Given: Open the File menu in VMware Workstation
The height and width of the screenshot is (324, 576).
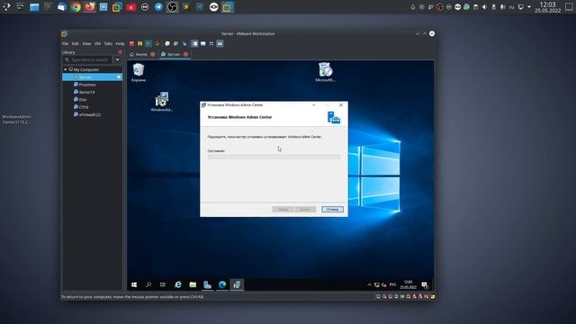Looking at the screenshot, I should point(65,44).
